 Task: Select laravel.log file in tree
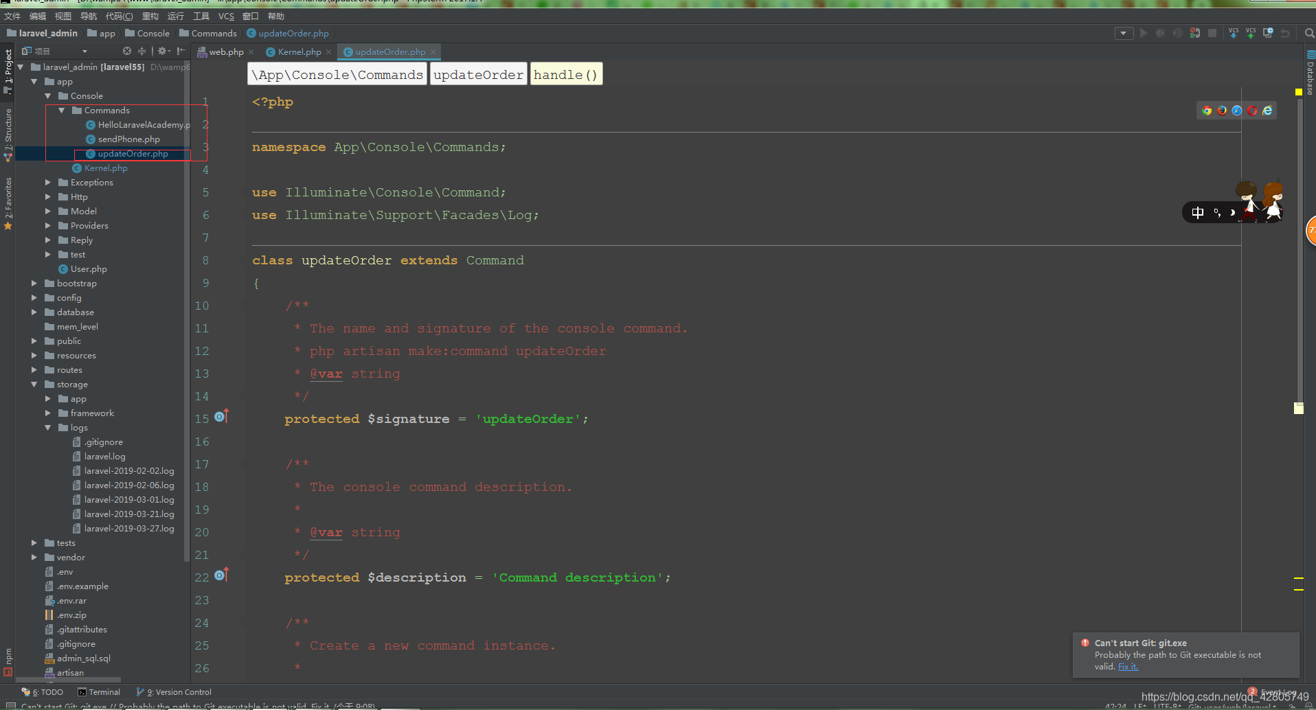[x=104, y=456]
